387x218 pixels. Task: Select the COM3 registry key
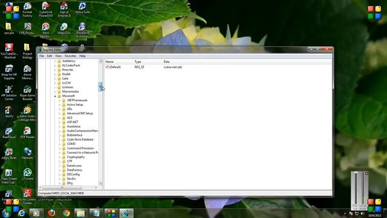click(x=71, y=144)
